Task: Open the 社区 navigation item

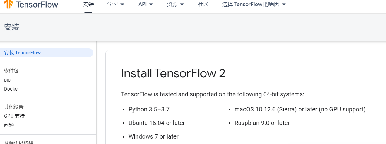Action: [203, 4]
